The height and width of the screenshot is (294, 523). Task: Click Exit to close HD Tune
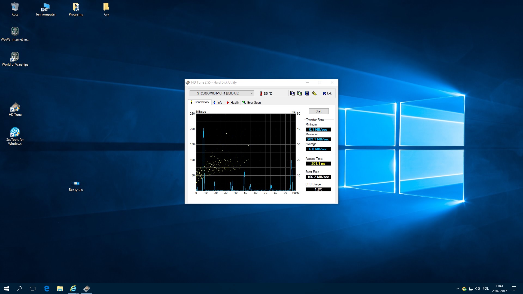[327, 93]
